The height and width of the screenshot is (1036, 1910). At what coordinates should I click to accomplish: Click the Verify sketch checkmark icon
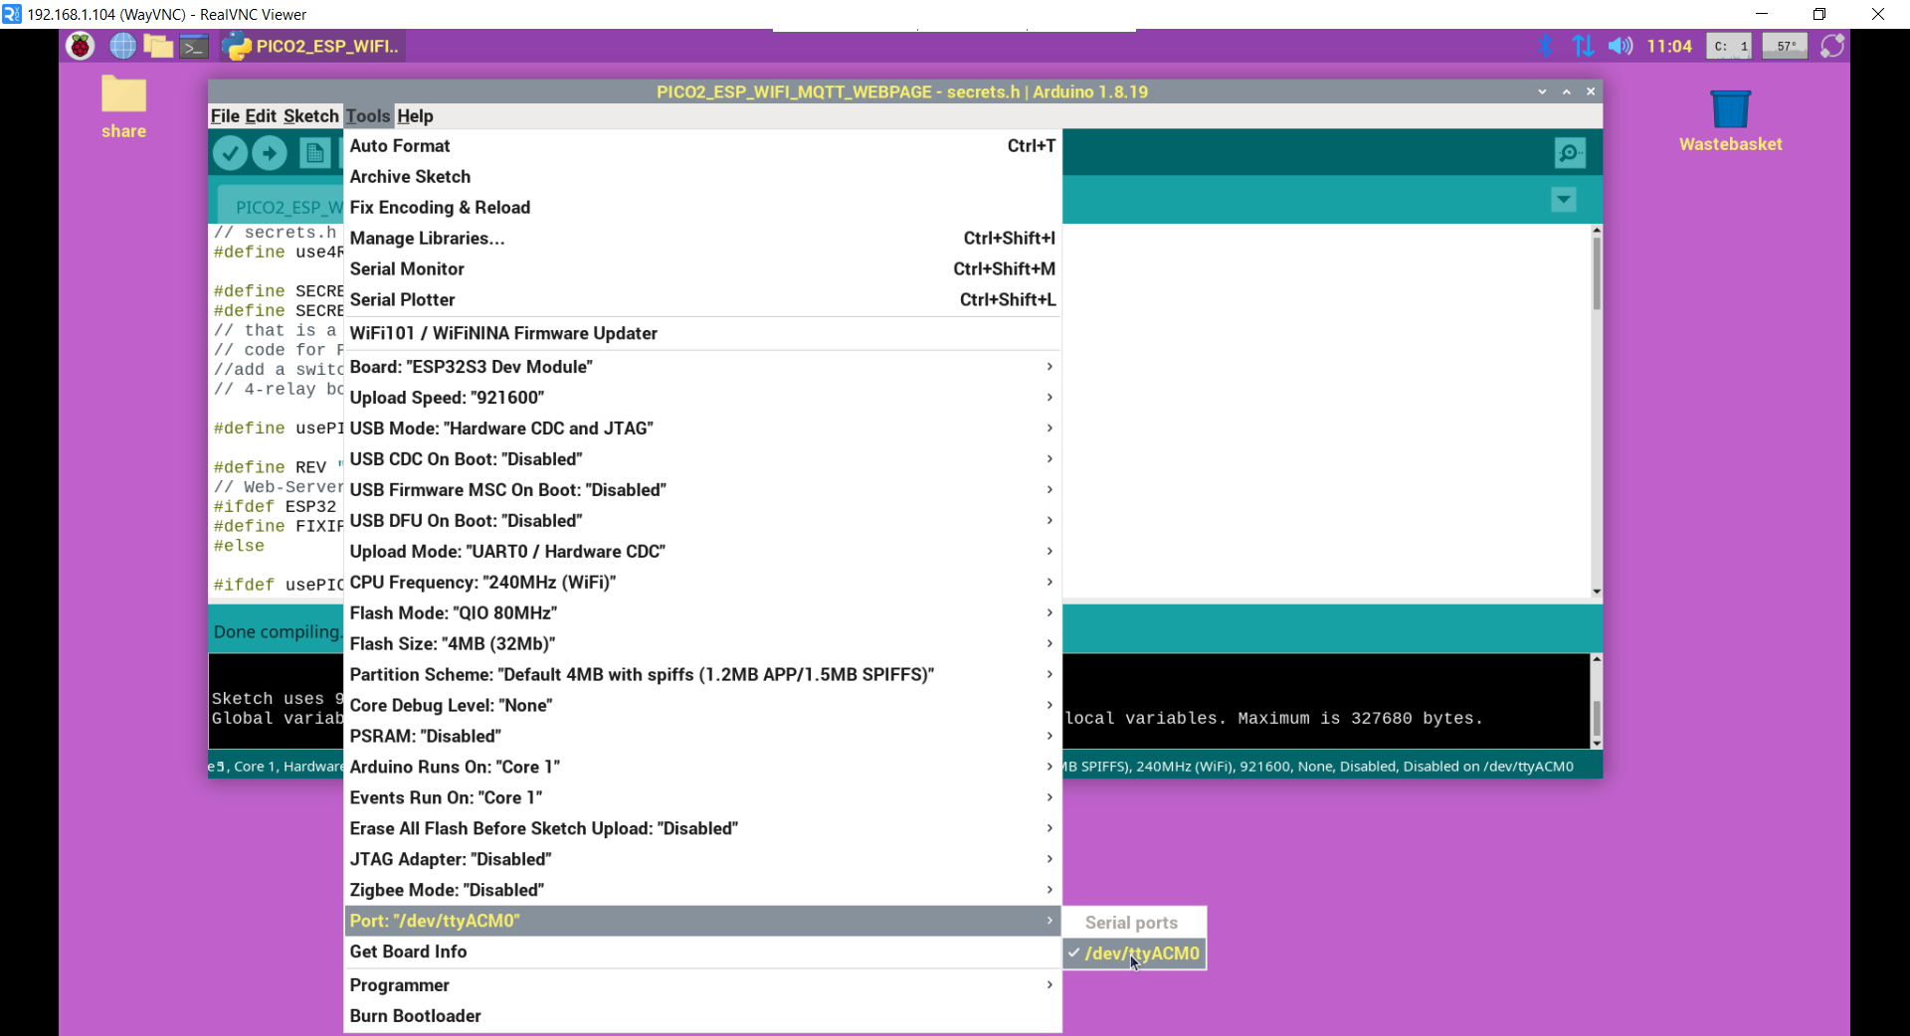(230, 153)
